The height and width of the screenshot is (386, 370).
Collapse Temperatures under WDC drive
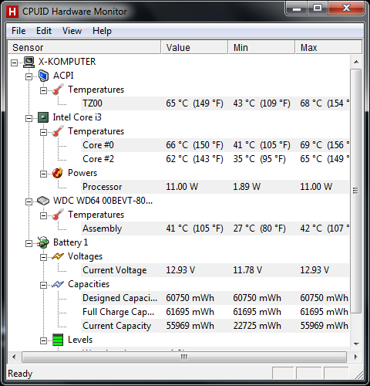(x=43, y=215)
